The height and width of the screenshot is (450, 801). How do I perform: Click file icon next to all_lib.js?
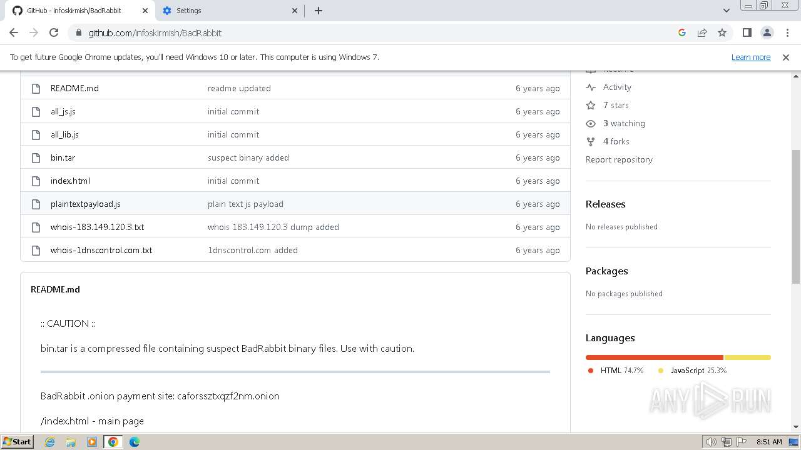[x=36, y=134]
